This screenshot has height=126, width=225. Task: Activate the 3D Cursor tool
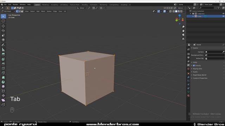coord(3,21)
